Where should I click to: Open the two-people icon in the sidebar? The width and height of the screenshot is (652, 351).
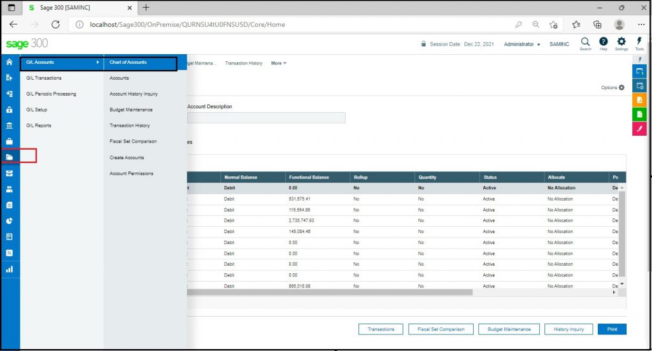pyautogui.click(x=9, y=189)
